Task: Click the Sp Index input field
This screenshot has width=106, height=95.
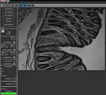Action: click(x=12, y=47)
